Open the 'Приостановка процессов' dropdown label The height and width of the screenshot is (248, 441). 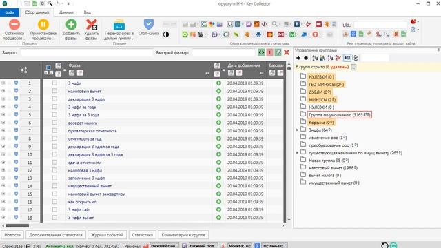point(43,36)
